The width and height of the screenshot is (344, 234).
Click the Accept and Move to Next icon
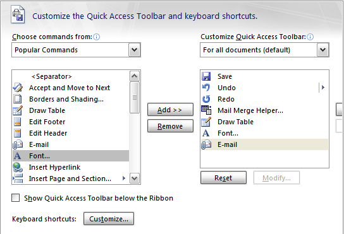pyautogui.click(x=18, y=88)
